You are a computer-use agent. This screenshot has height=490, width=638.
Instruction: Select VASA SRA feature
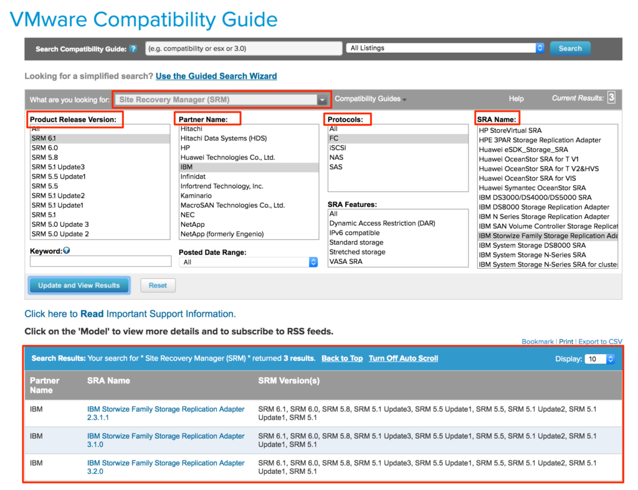pyautogui.click(x=398, y=262)
